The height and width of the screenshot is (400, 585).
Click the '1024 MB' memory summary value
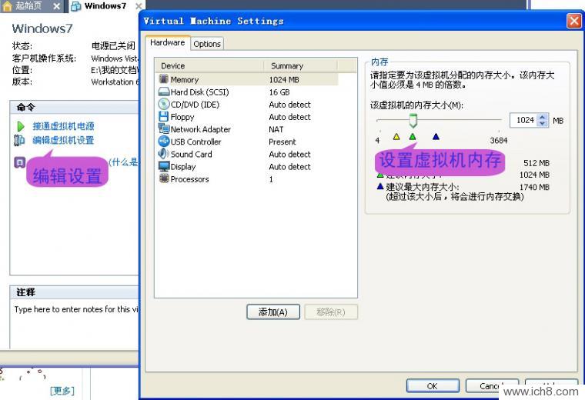tap(284, 79)
